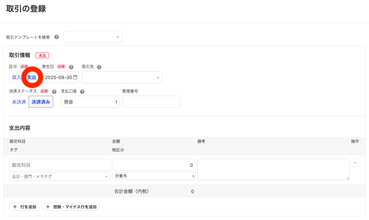This screenshot has width=369, height=220.
Task: Open 支払口座 dropdown showing 現金
Action: coord(90,102)
